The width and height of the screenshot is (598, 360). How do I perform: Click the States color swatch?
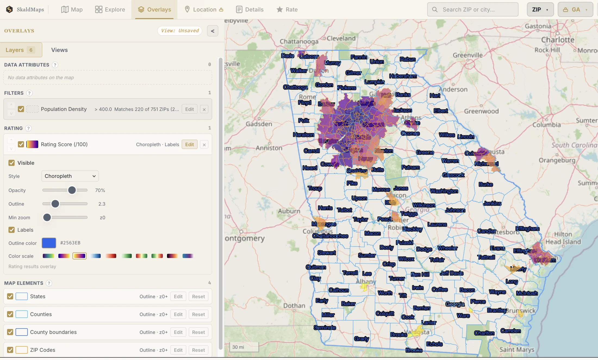tap(21, 296)
